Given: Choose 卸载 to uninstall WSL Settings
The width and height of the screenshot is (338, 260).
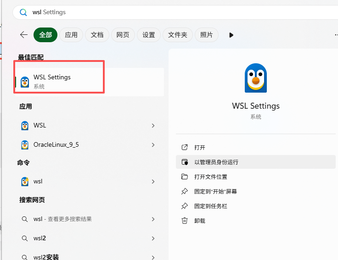Looking at the screenshot, I should point(256,221).
